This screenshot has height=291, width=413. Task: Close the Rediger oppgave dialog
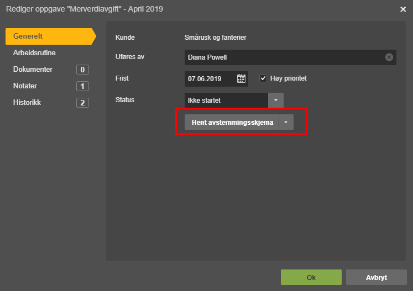click(402, 9)
